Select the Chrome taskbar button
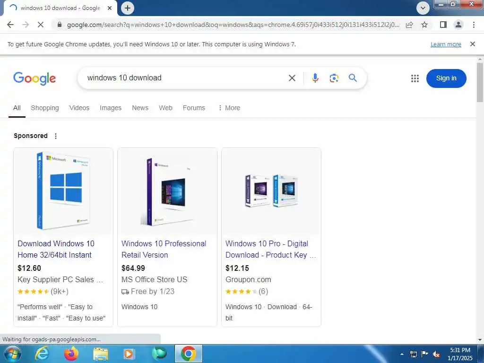 [x=188, y=354]
